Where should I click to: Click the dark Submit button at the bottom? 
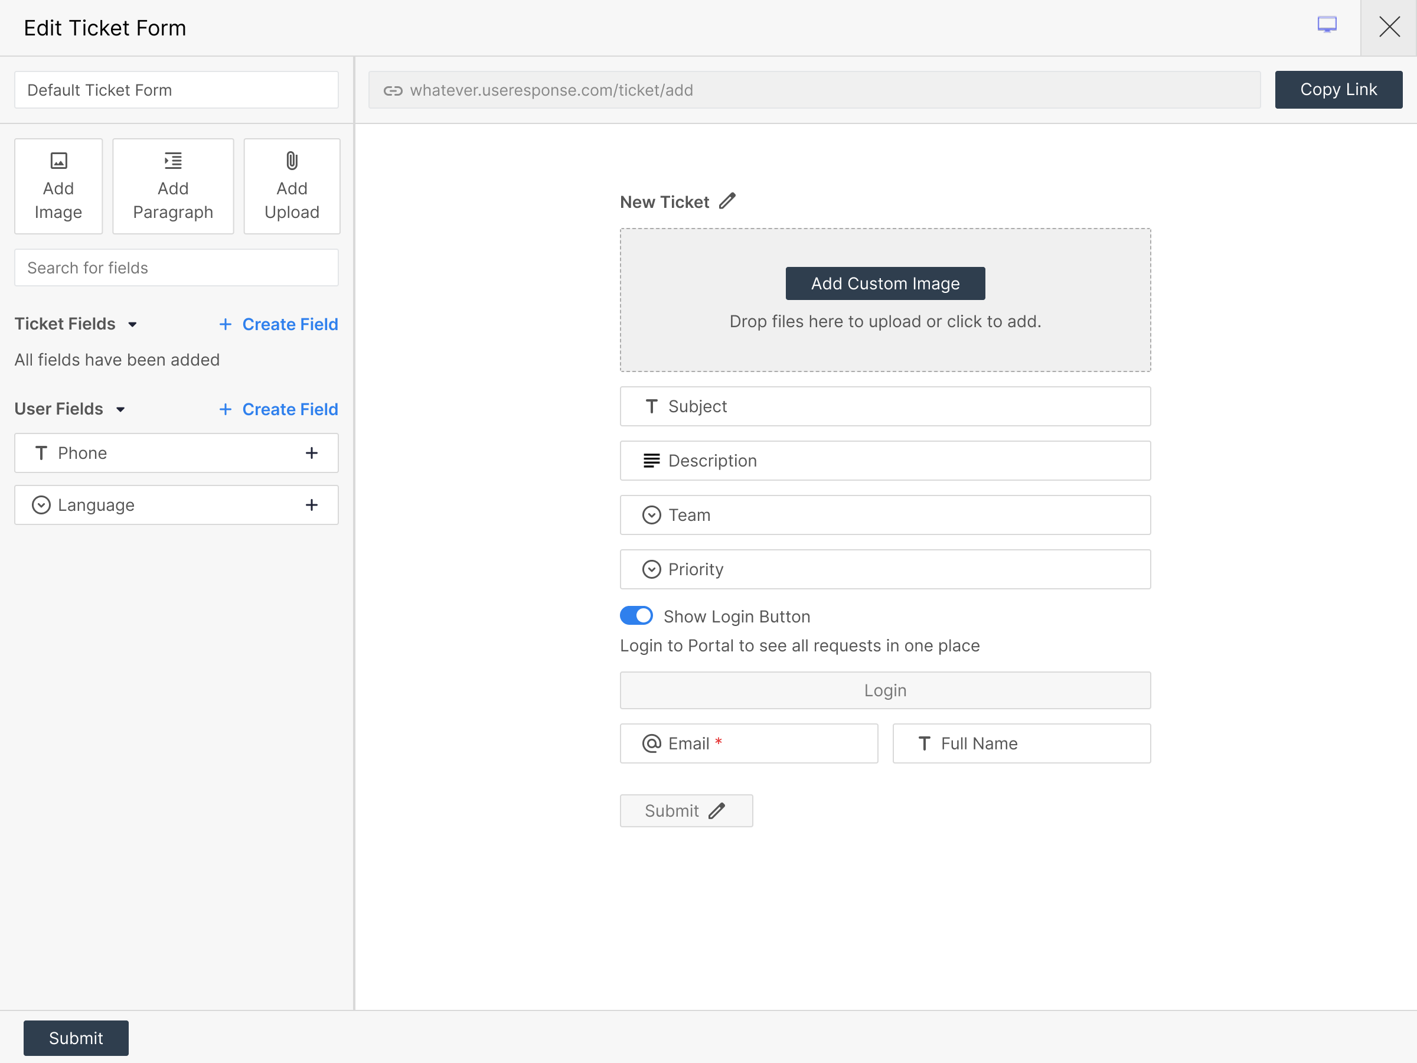tap(76, 1038)
